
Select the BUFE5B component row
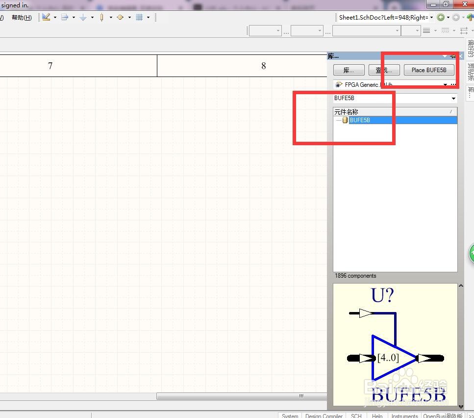click(x=395, y=120)
